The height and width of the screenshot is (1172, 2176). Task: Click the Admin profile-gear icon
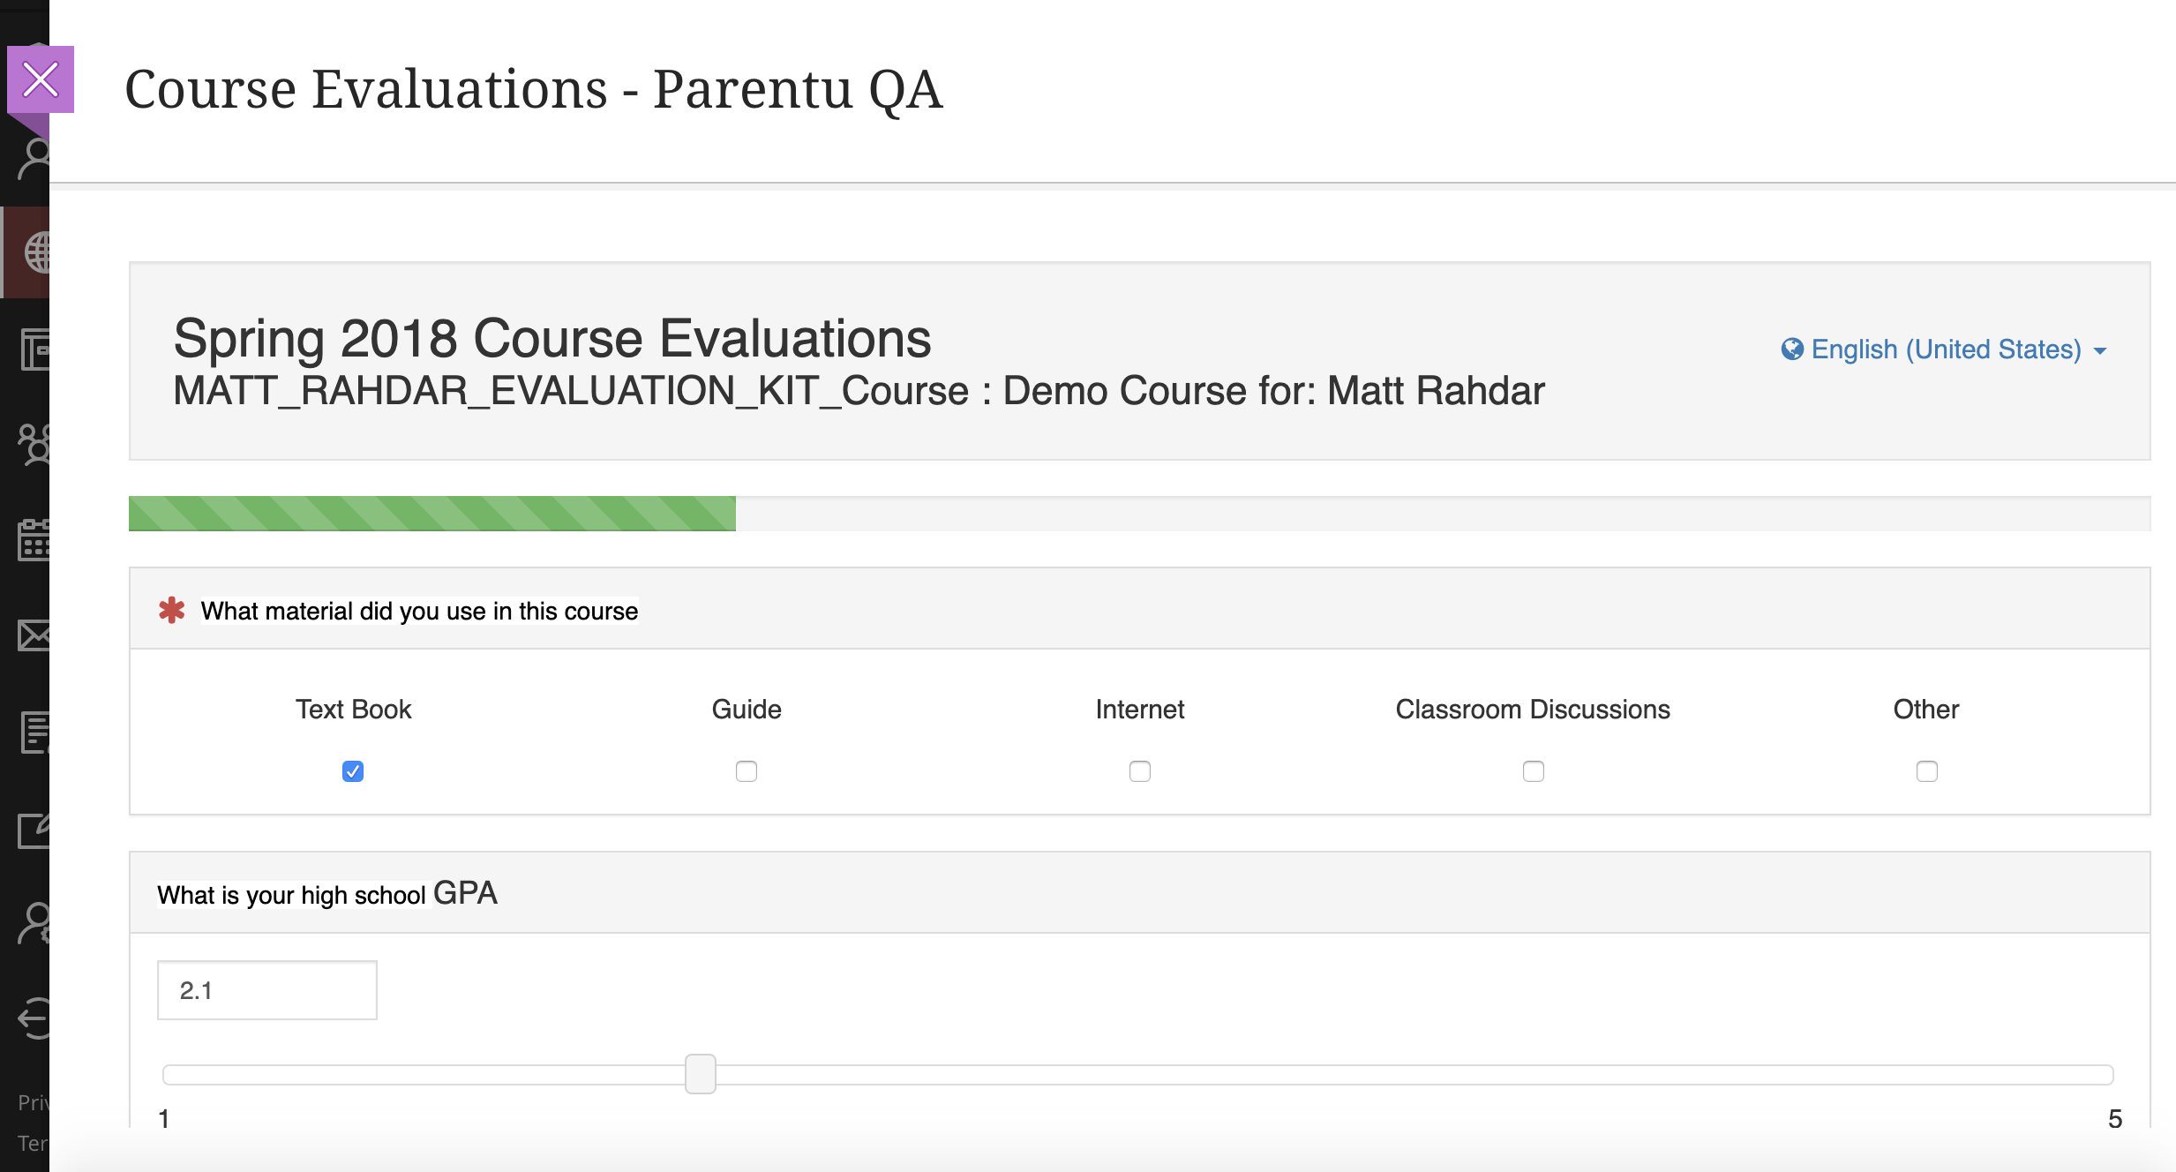[35, 925]
